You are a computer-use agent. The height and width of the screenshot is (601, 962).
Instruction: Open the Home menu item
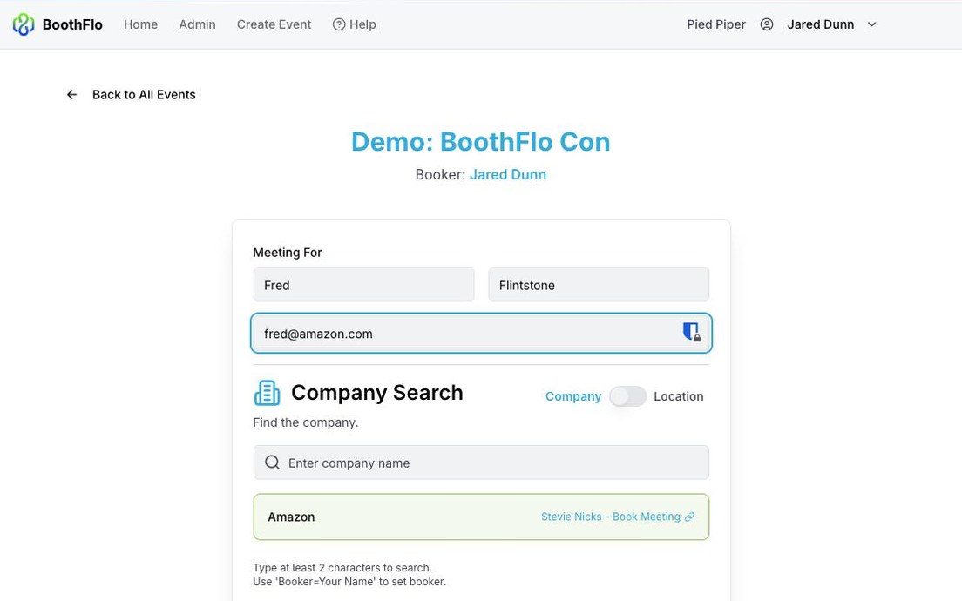140,24
